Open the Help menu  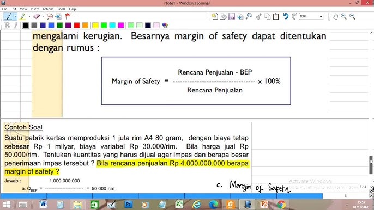tap(73, 9)
